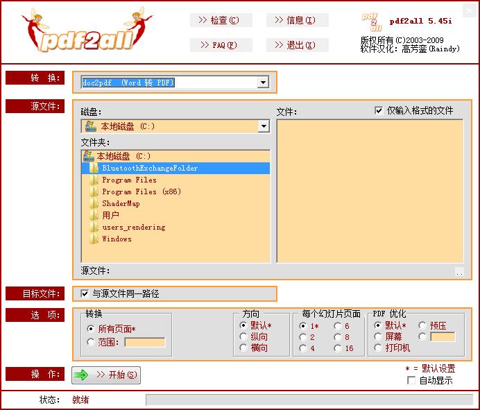Click the 退出(X) exit button
Viewport: 480px width, 410px height.
[x=298, y=45]
